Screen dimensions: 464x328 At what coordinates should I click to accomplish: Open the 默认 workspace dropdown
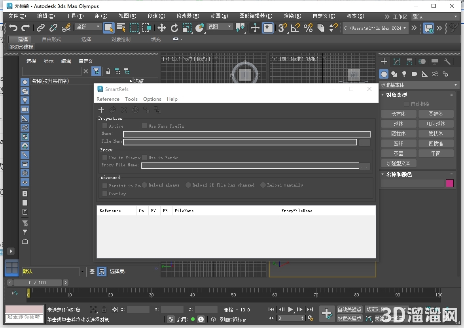(435, 17)
